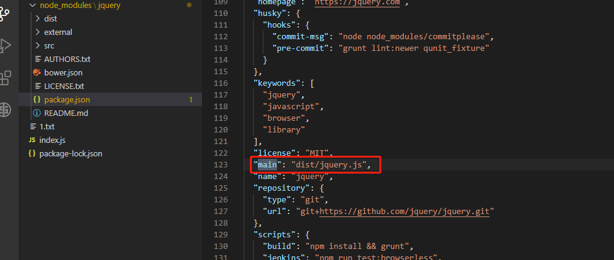The width and height of the screenshot is (614, 260).
Task: Open the Run and Debug view icon
Action: (5, 45)
